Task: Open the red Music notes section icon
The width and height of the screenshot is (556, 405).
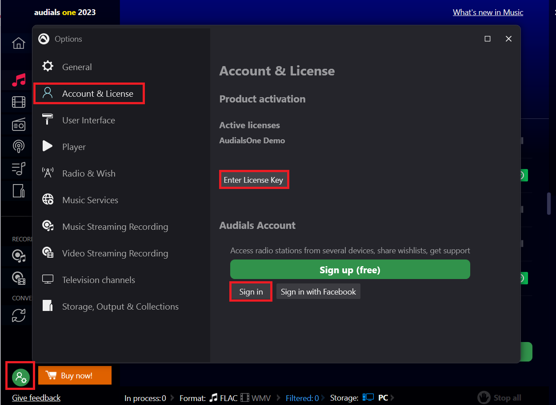Action: coord(19,80)
